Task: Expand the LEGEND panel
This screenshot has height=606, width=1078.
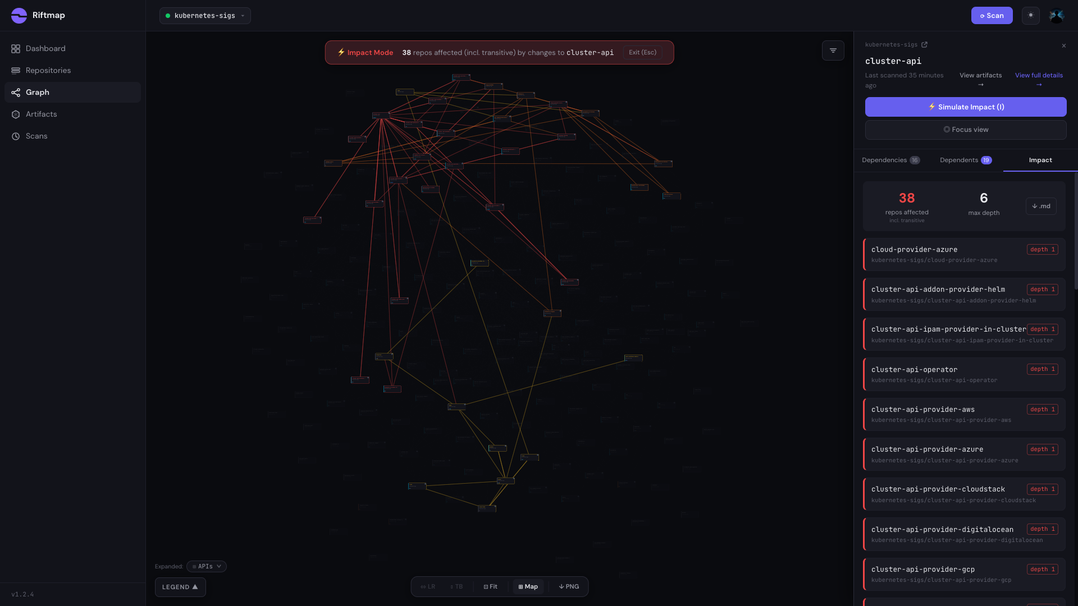Action: tap(180, 587)
